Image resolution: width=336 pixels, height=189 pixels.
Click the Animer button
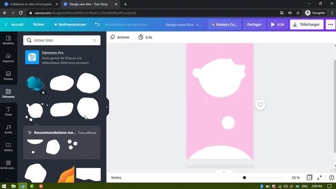click(120, 37)
